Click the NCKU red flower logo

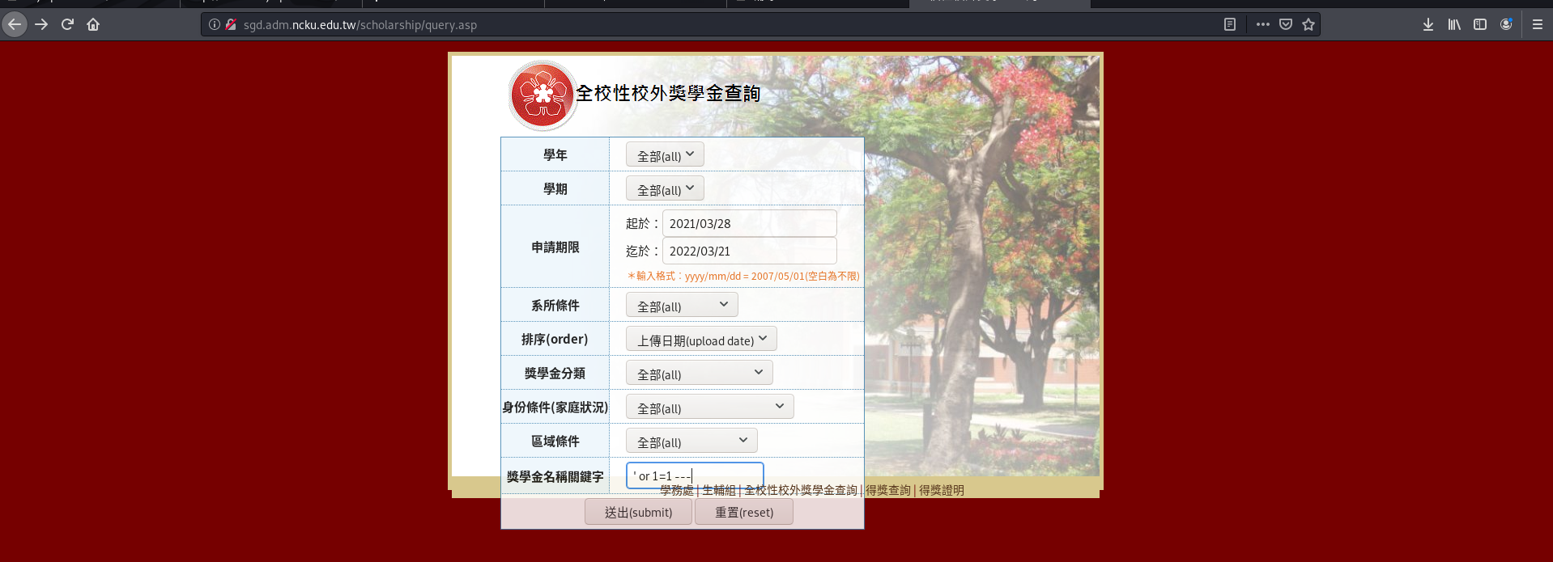click(542, 95)
